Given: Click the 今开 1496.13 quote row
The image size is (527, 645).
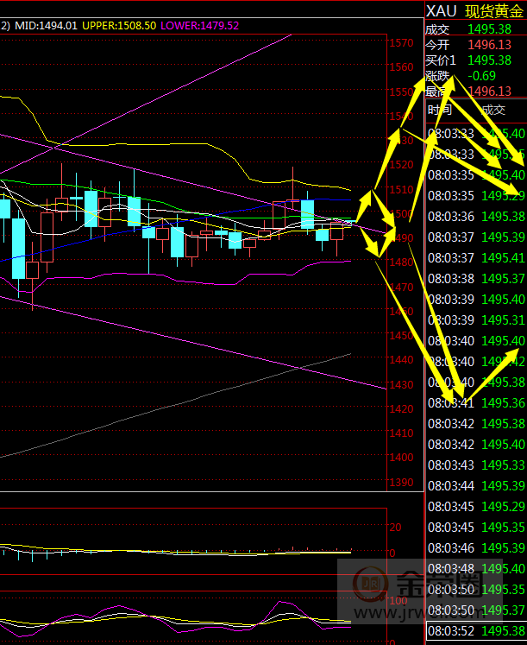Looking at the screenshot, I should pyautogui.click(x=474, y=45).
